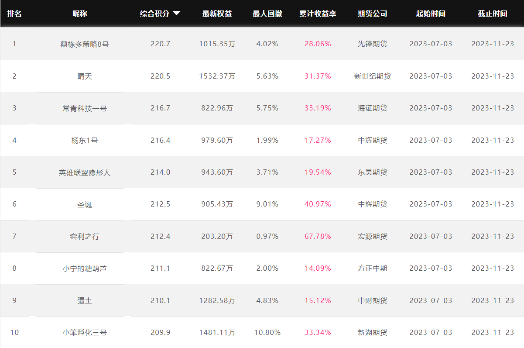Select score value 214.0
Screen dimensions: 524x348
tap(160, 172)
